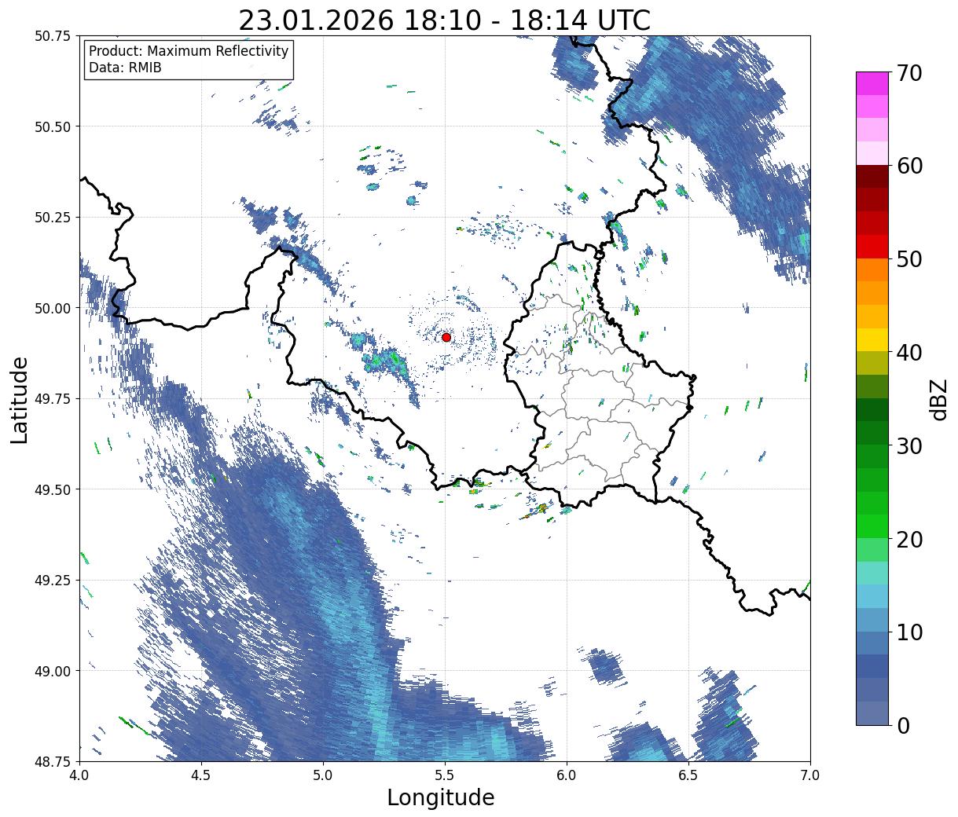Click the latitude tick label 49.25
Screen dimensions: 958x817
(x=52, y=581)
